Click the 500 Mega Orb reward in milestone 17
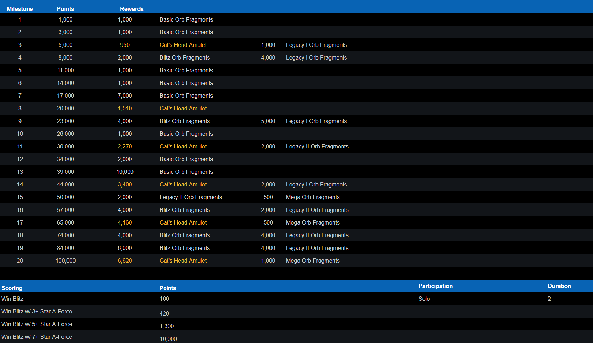This screenshot has width=593, height=343. (x=268, y=222)
